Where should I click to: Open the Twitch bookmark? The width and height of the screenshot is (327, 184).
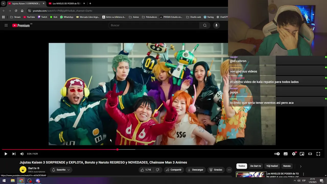[42, 17]
